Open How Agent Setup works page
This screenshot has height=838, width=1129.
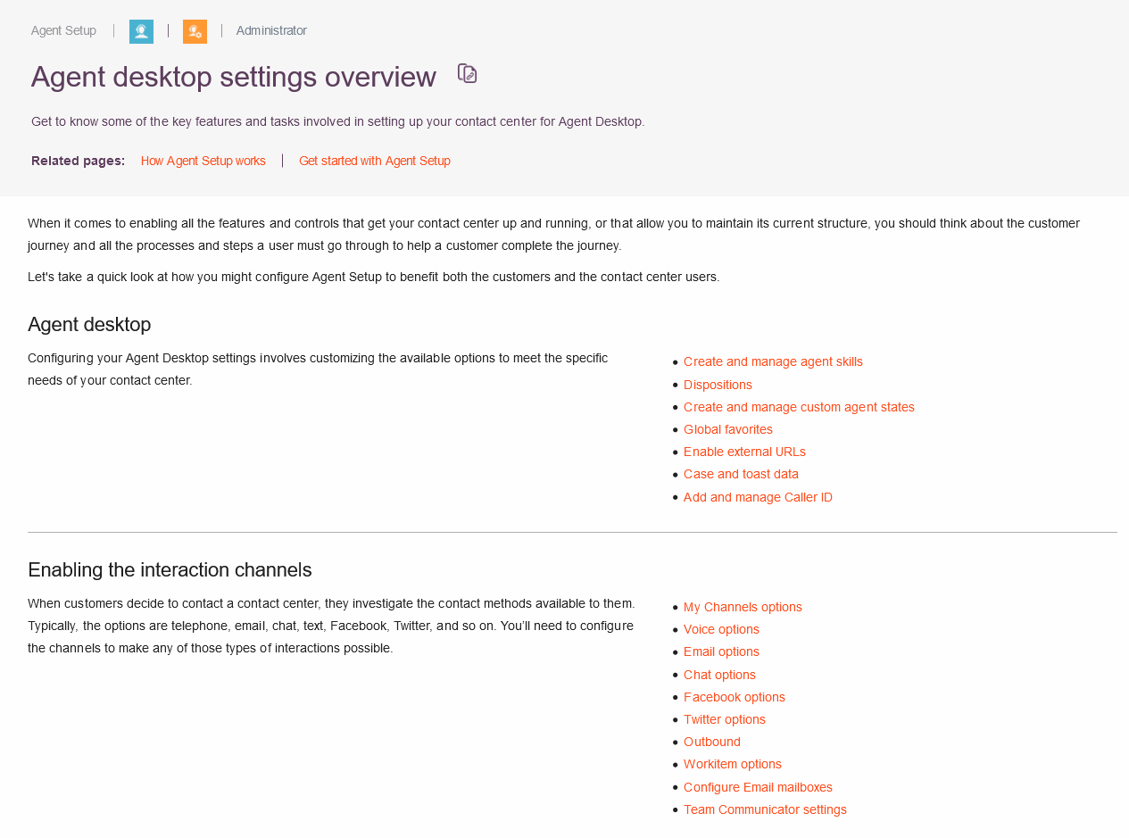(203, 161)
